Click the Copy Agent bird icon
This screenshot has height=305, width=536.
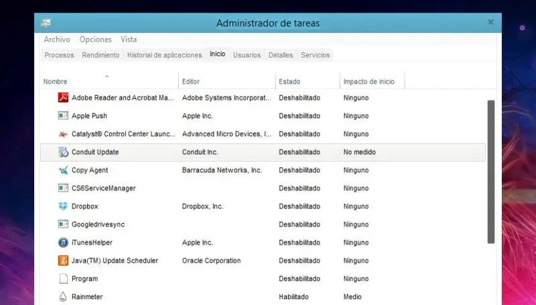pos(63,170)
